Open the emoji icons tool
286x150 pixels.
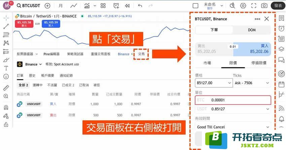tap(6, 77)
